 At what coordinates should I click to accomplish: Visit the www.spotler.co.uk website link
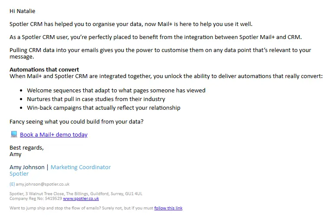(81, 199)
